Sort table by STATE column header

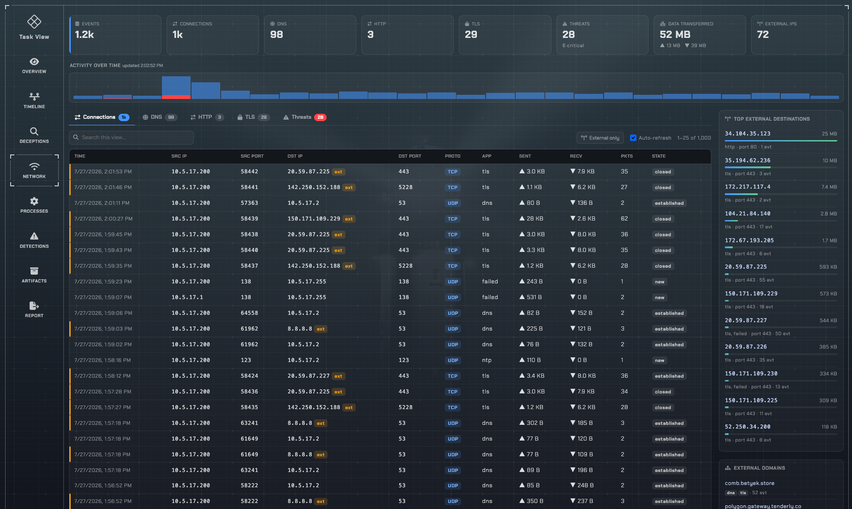coord(659,156)
